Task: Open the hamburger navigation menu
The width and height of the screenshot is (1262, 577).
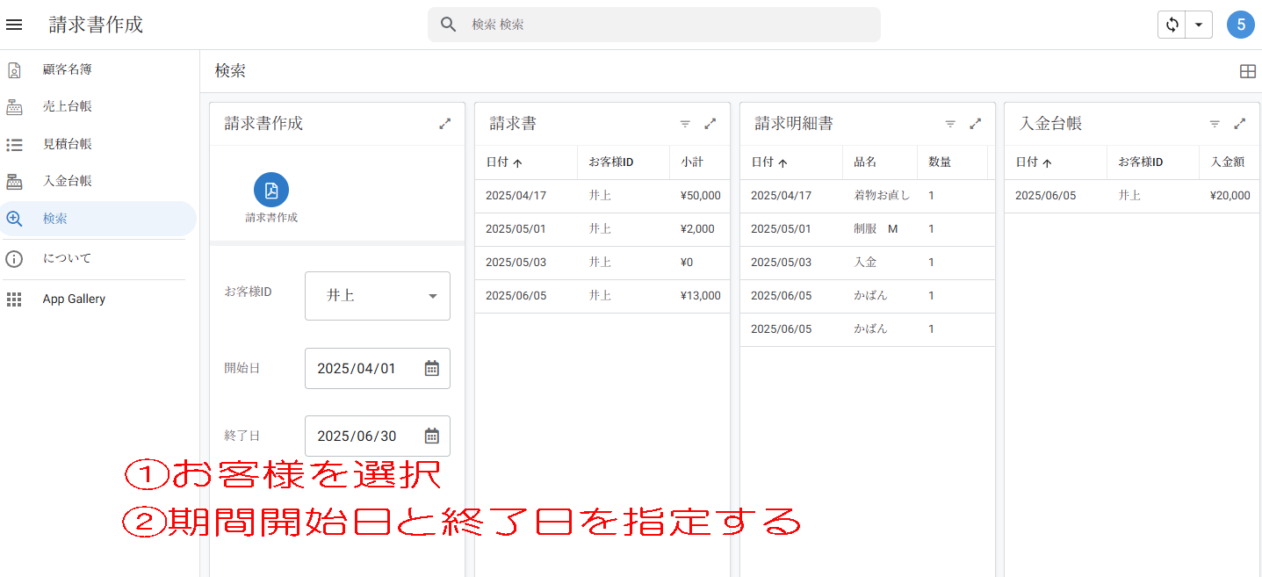Action: [14, 25]
